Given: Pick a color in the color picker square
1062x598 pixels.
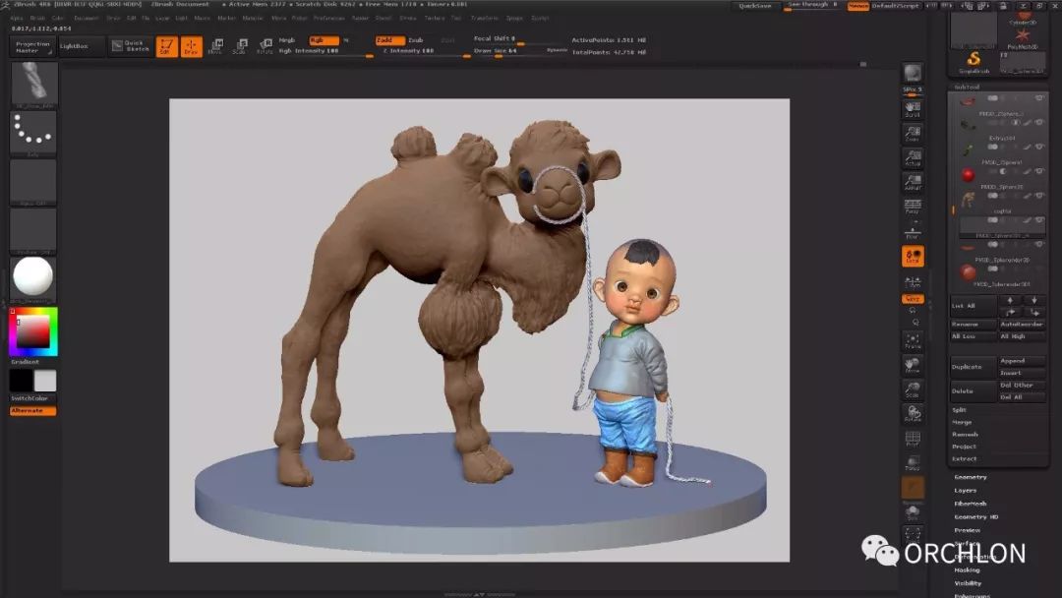Looking at the screenshot, I should pos(33,331).
